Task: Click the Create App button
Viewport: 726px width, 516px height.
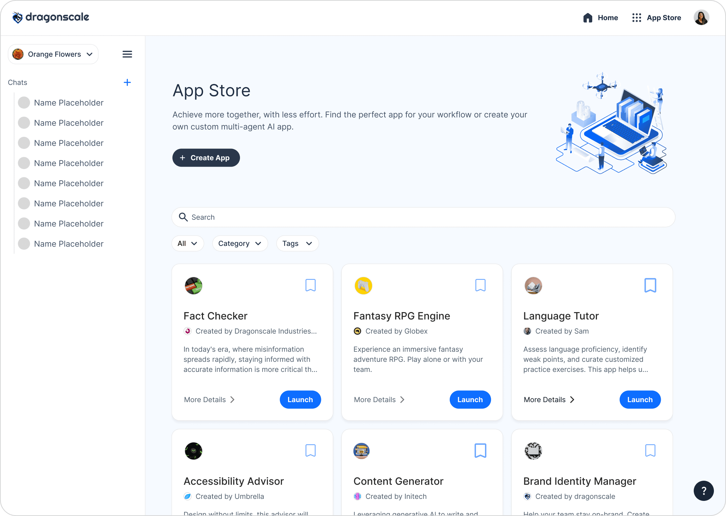Action: [x=206, y=158]
